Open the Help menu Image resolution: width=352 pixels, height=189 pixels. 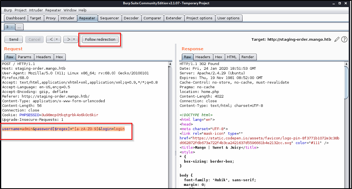[x=82, y=10]
